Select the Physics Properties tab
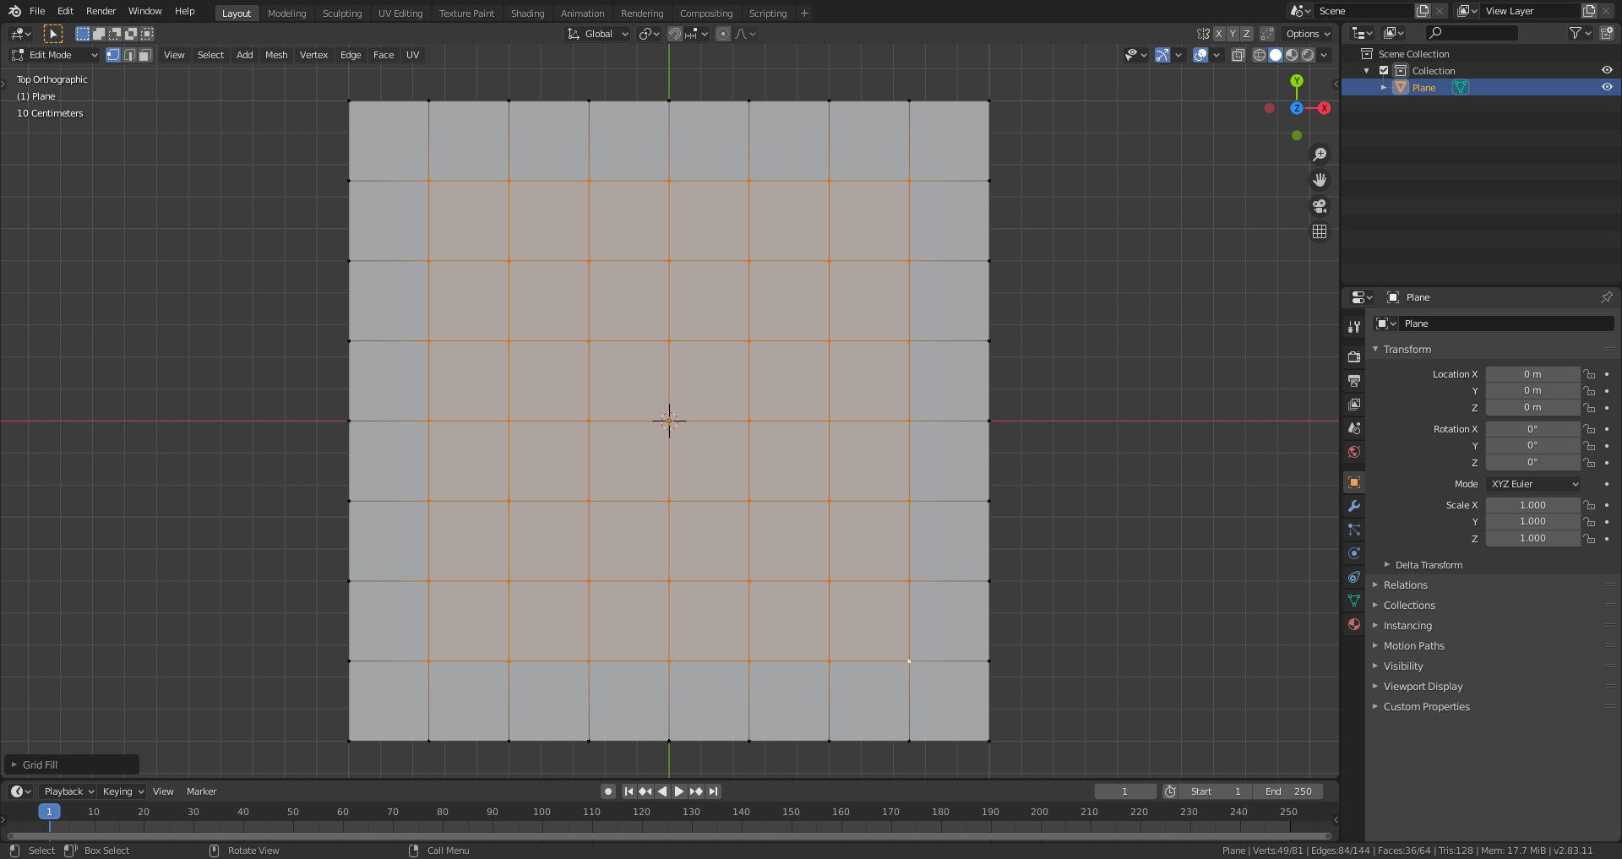Image resolution: width=1622 pixels, height=859 pixels. click(x=1353, y=553)
